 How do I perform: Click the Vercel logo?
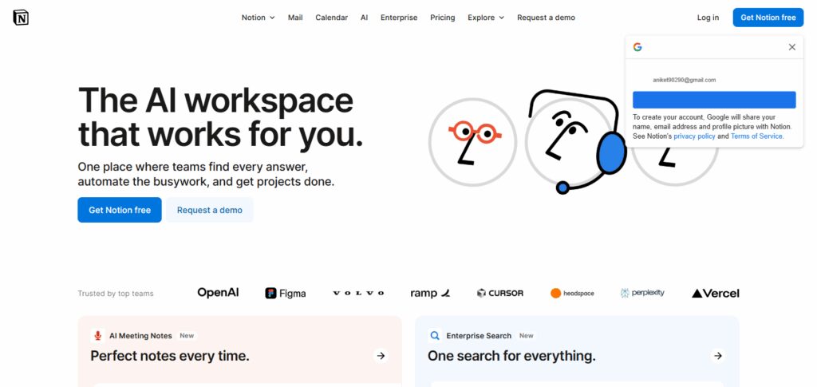pyautogui.click(x=716, y=294)
